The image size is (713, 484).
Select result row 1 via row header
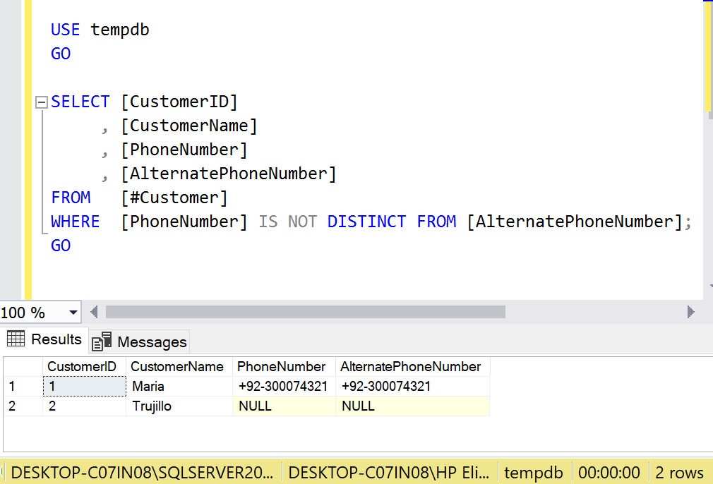(x=21, y=387)
